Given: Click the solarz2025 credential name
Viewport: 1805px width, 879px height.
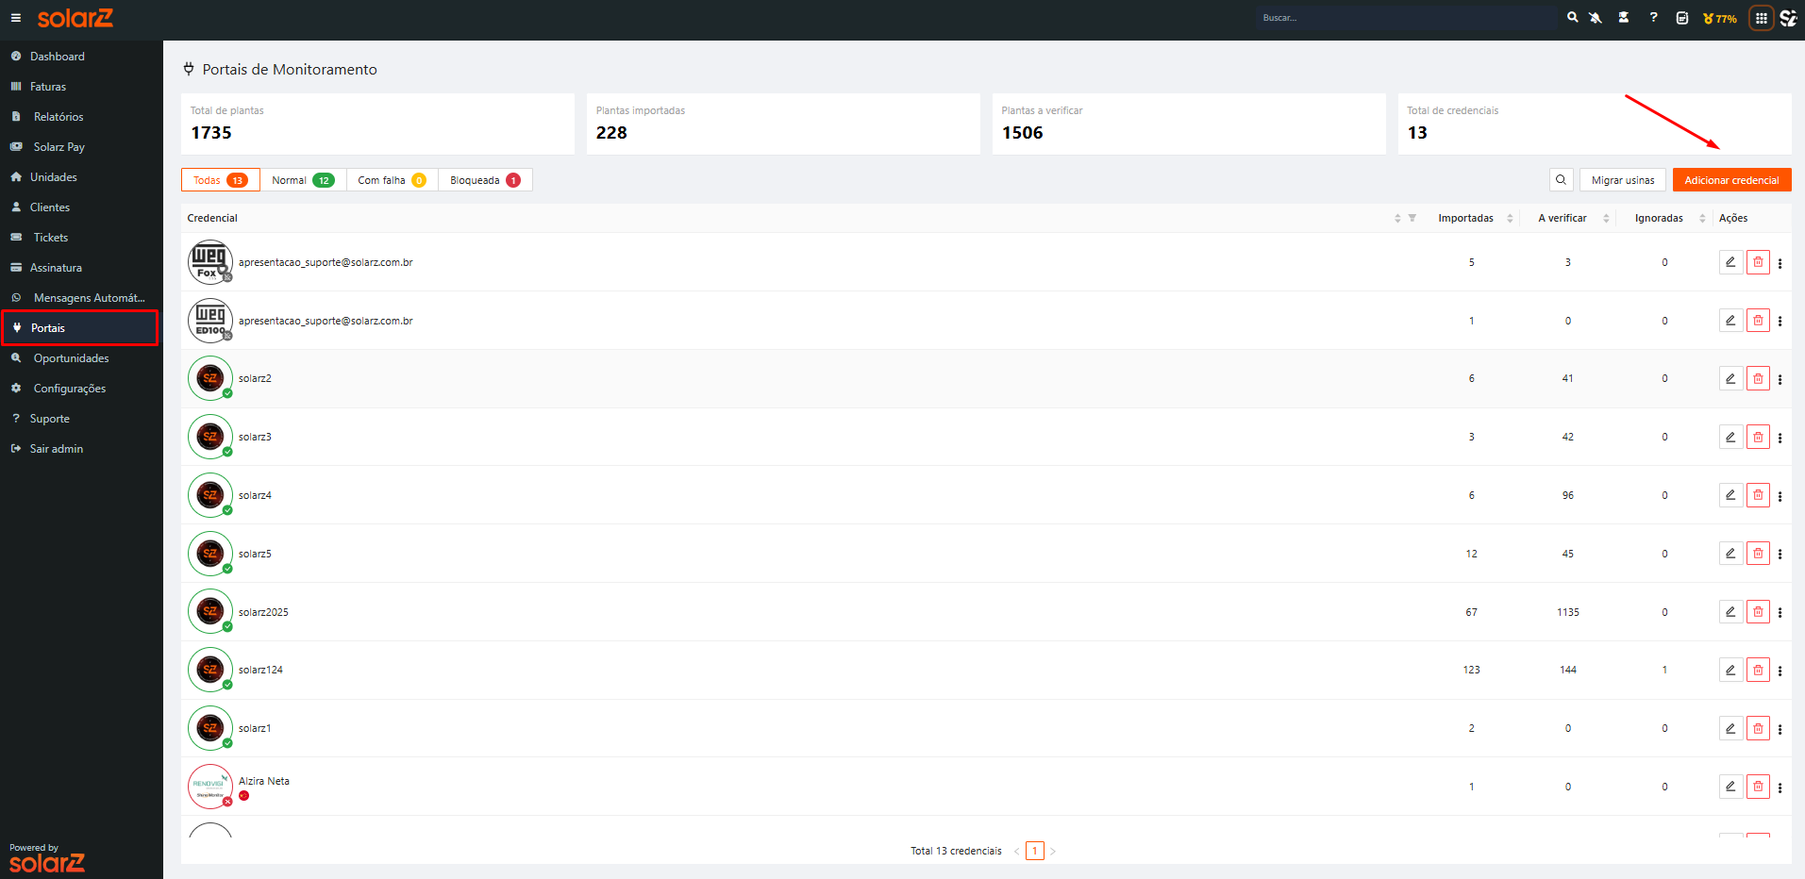Looking at the screenshot, I should tap(263, 612).
